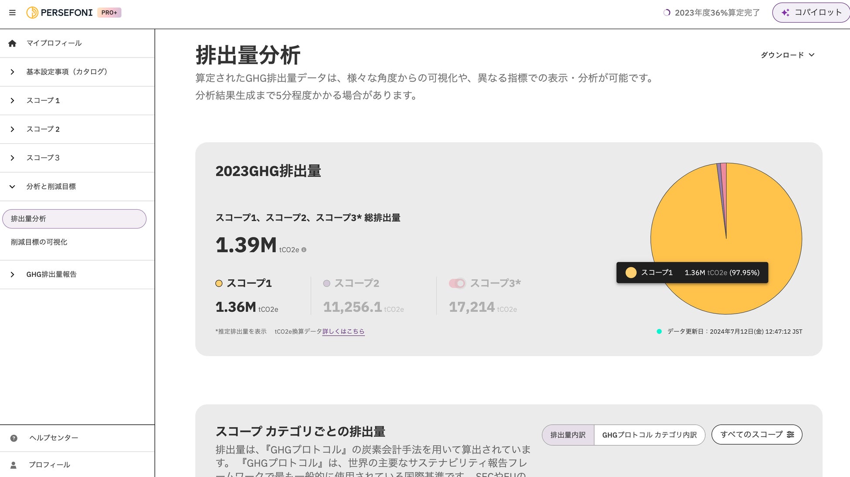This screenshot has width=850, height=477.
Task: Select 削減目標の可視化 in sidebar
Action: (x=39, y=242)
